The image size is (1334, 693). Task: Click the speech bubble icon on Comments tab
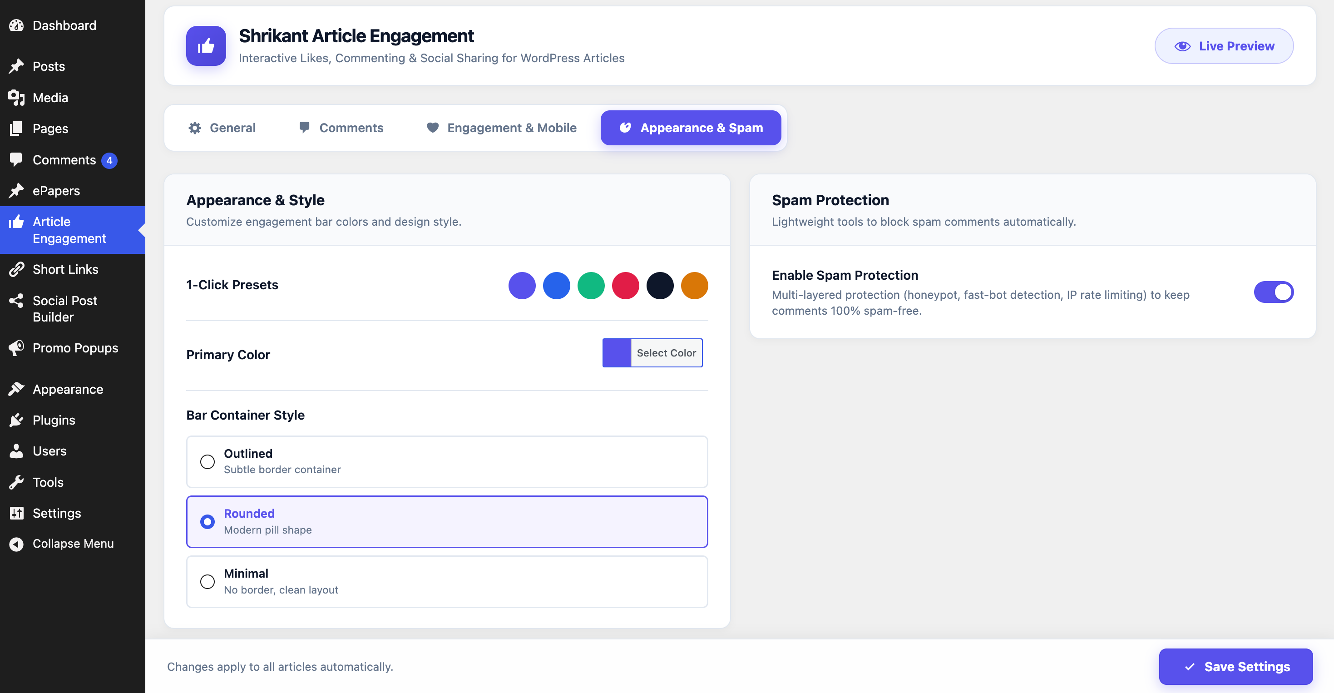[305, 128]
